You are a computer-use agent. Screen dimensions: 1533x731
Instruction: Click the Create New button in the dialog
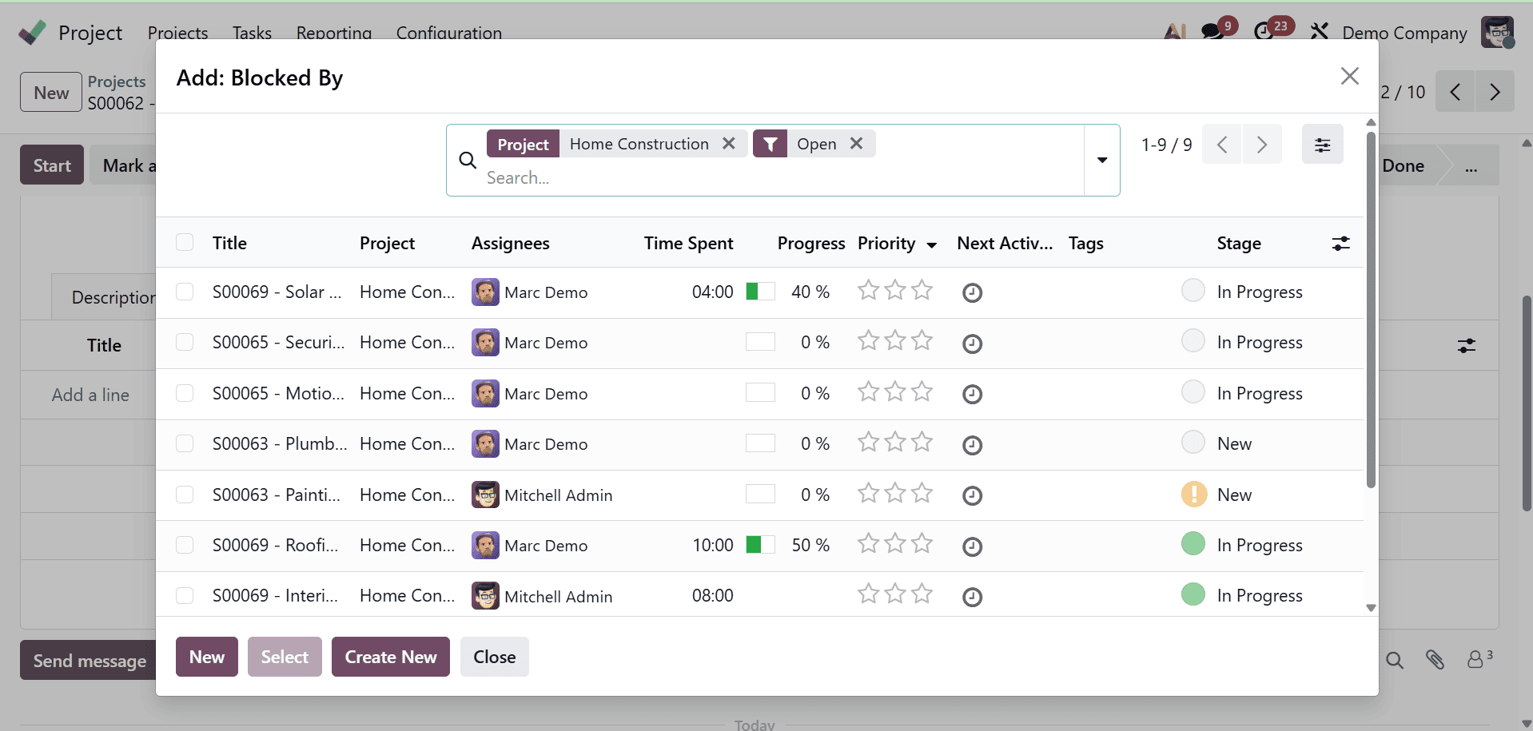click(x=390, y=656)
